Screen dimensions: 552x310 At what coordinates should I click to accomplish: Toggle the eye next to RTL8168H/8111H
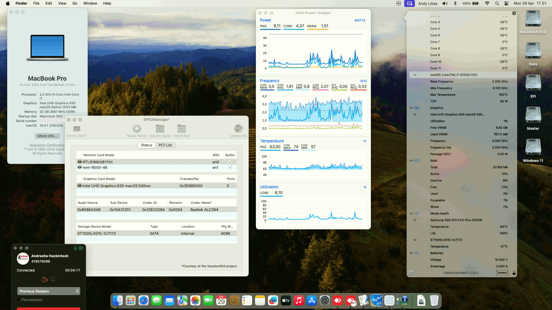[x=80, y=162]
